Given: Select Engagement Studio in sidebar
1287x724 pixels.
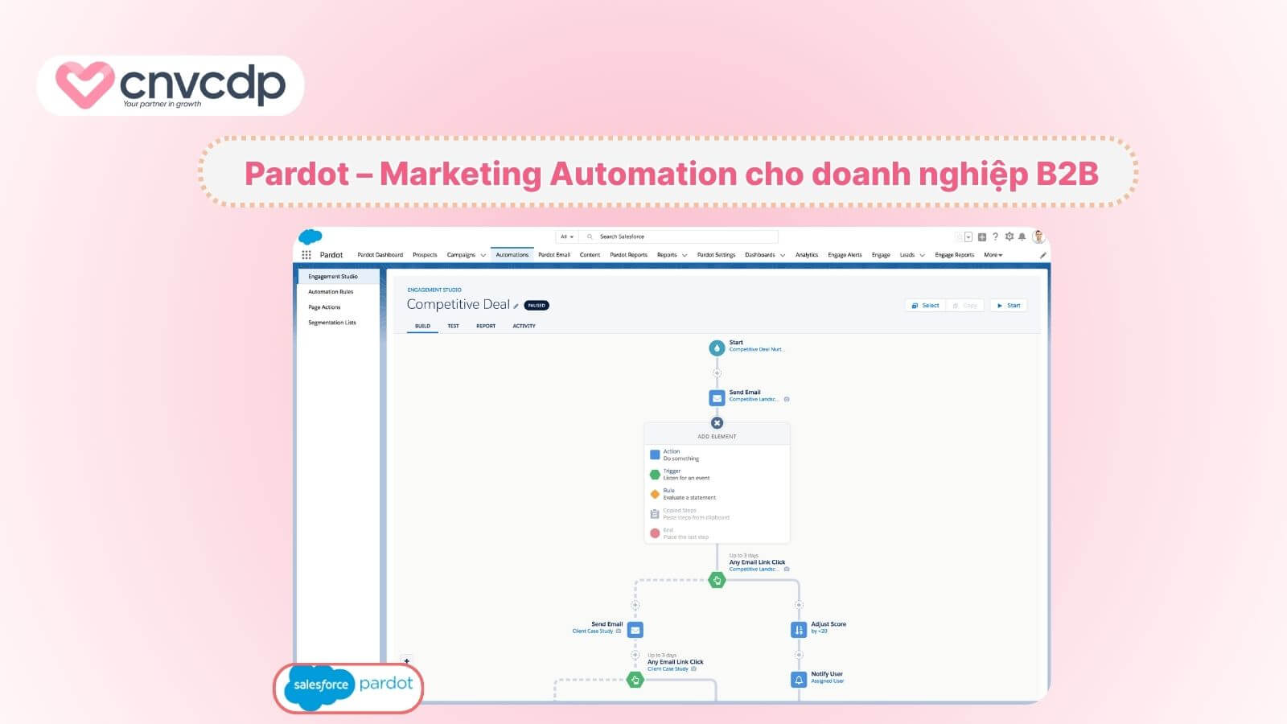Looking at the screenshot, I should [x=339, y=276].
